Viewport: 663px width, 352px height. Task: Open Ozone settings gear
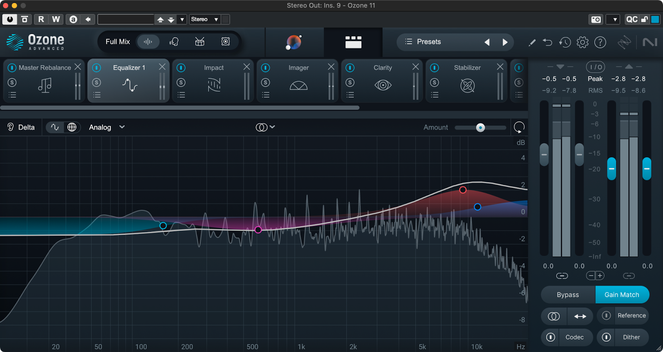point(583,42)
